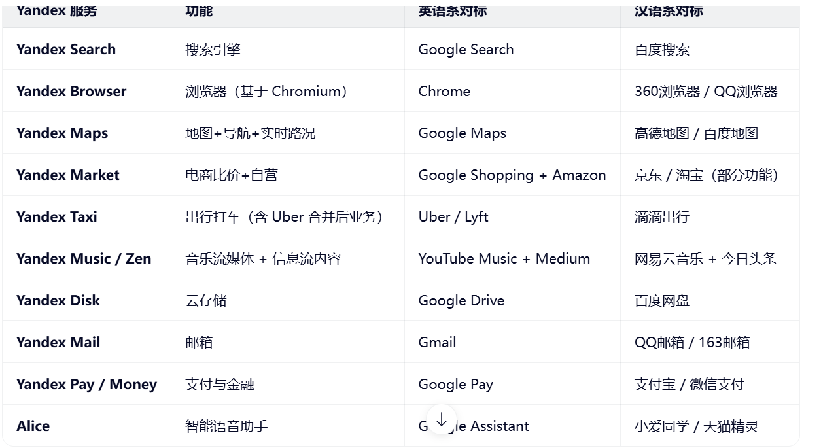Click the Gmail table cell

coord(437,343)
